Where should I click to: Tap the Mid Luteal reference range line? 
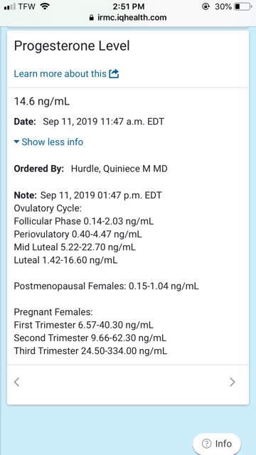[x=75, y=247]
